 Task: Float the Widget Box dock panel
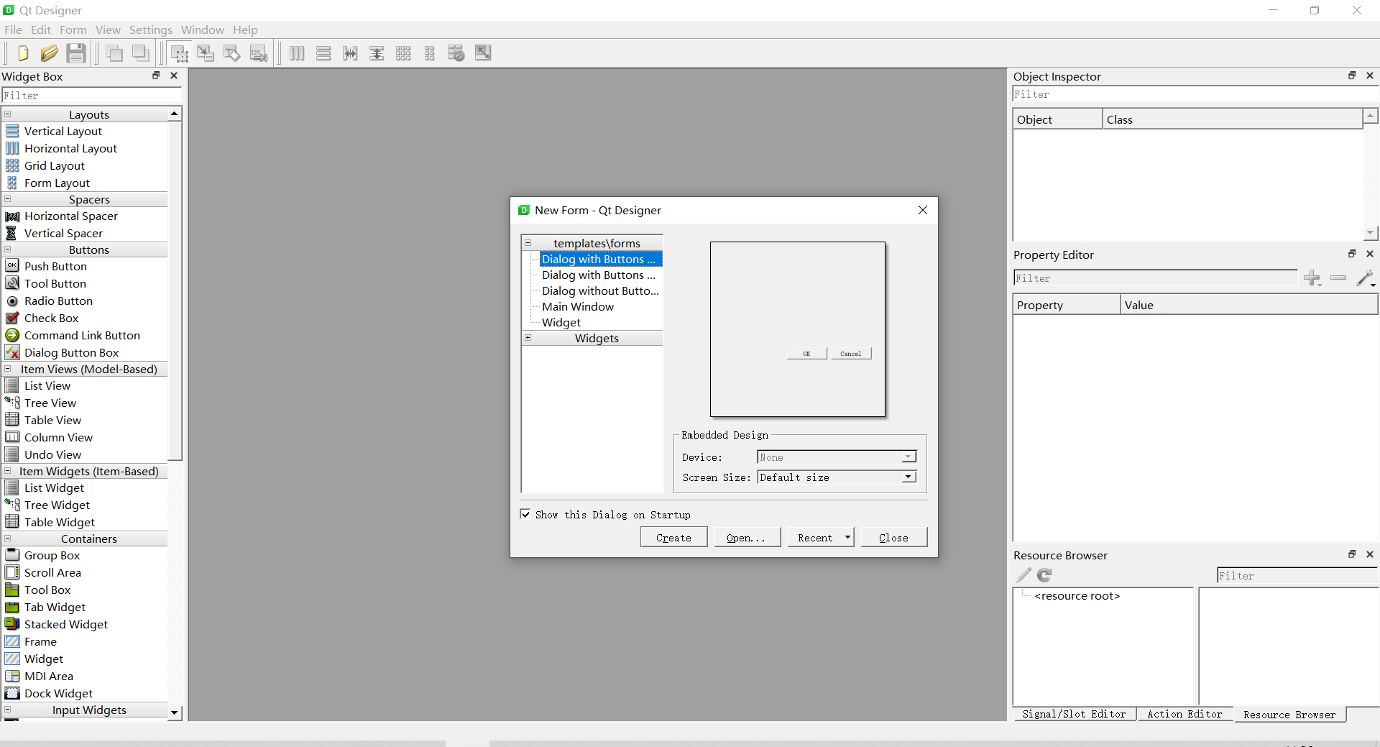pyautogui.click(x=156, y=75)
